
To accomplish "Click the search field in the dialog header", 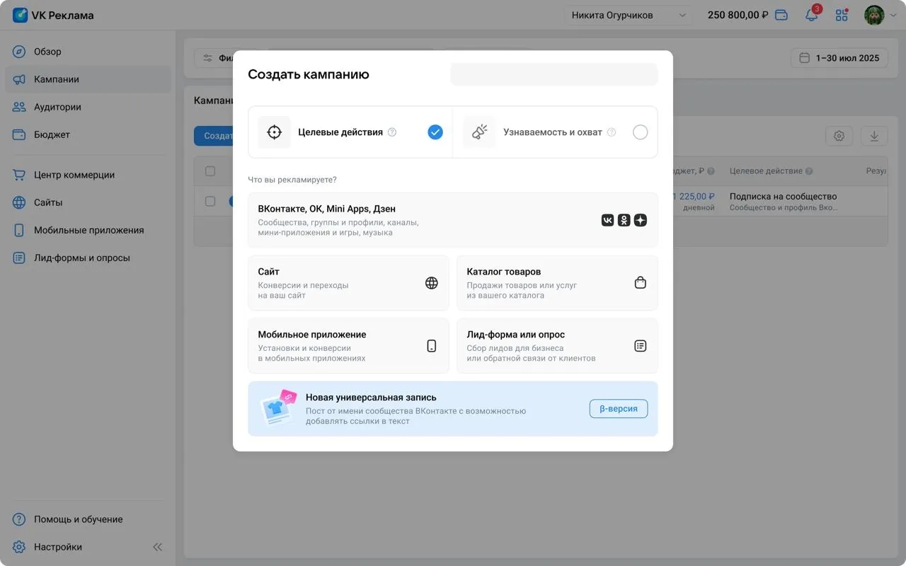I will (x=554, y=74).
